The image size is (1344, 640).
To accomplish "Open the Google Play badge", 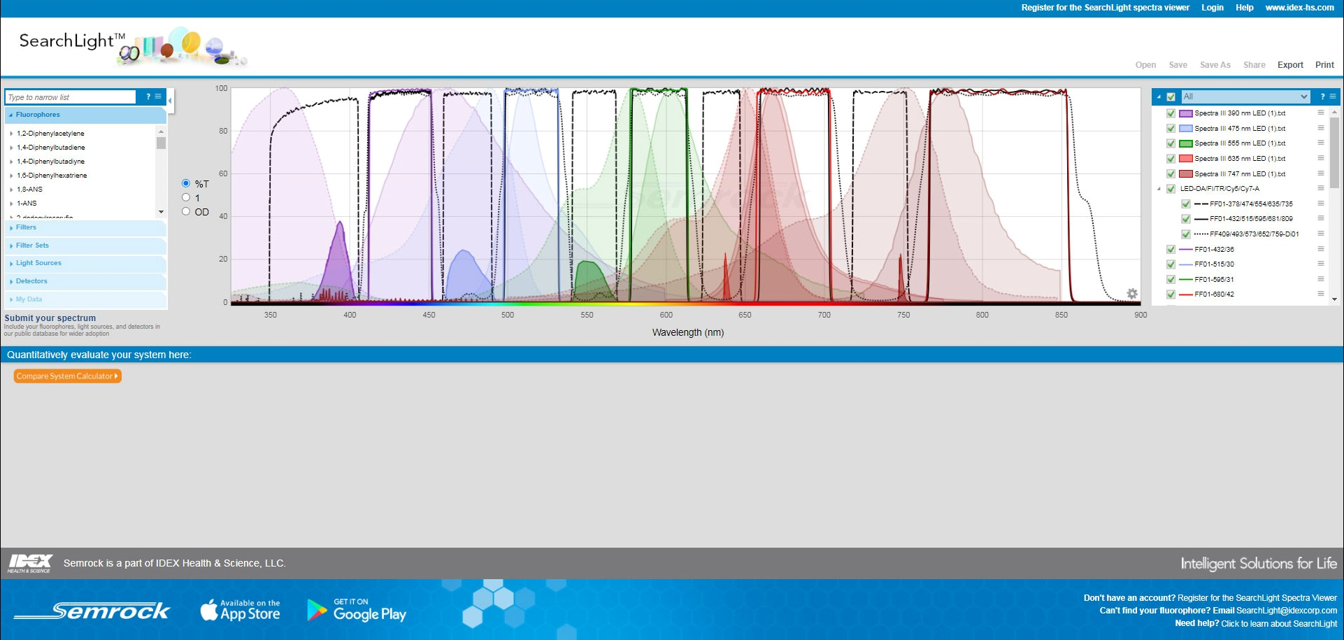I will click(357, 610).
